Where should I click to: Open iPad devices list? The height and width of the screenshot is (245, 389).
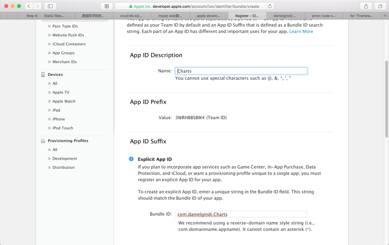[x=56, y=110]
